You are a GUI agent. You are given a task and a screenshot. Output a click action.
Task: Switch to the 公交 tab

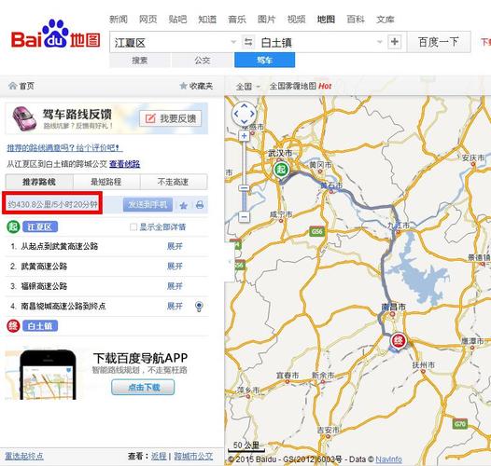[203, 60]
